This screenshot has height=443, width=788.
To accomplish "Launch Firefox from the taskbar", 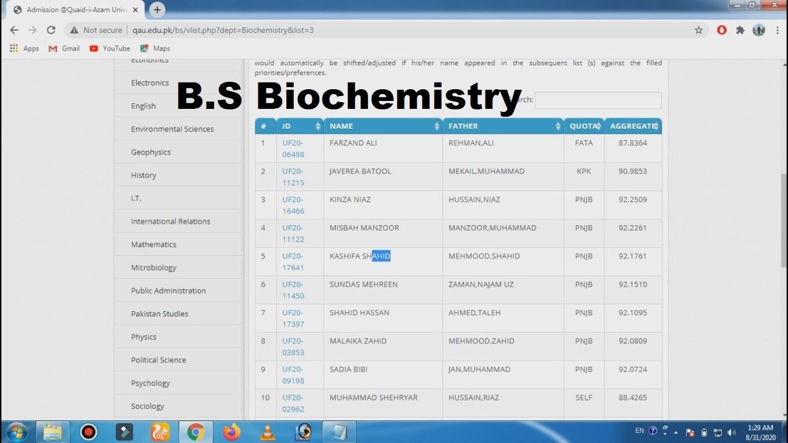I will pos(231,432).
